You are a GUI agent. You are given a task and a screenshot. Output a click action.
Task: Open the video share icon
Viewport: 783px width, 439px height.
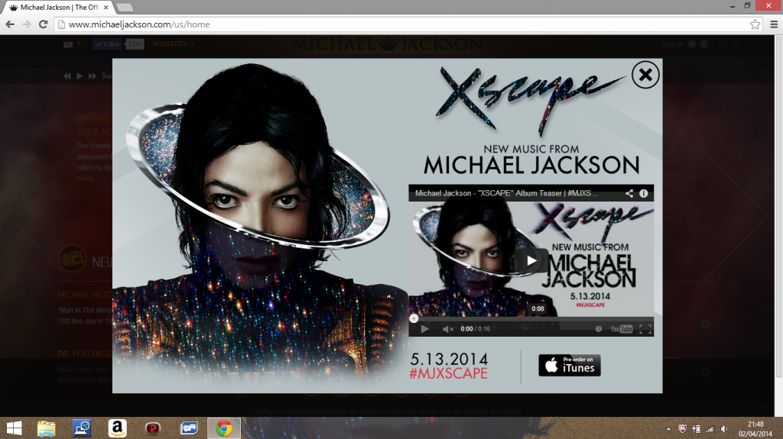[629, 193]
